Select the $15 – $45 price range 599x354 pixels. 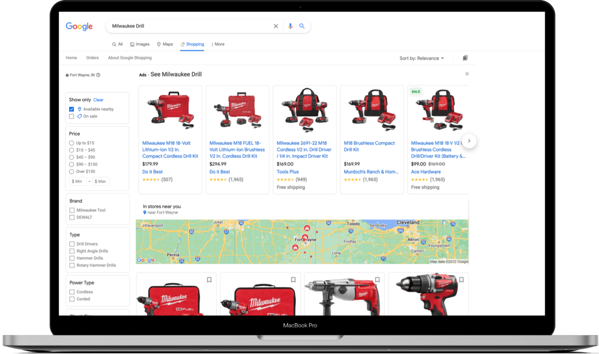pyautogui.click(x=72, y=150)
